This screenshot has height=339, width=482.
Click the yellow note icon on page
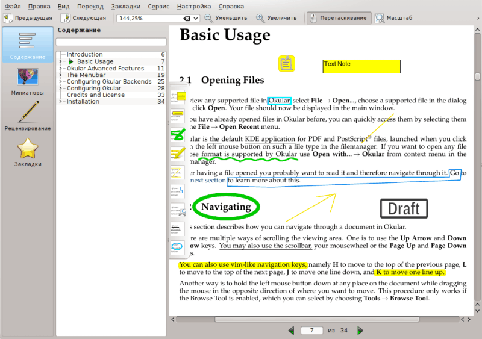286,64
